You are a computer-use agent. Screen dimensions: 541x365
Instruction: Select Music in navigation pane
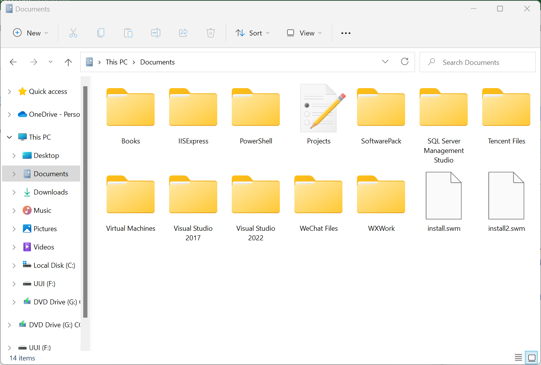[37, 211]
